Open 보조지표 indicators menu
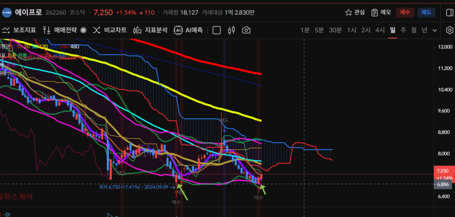455x217 pixels. (19, 30)
